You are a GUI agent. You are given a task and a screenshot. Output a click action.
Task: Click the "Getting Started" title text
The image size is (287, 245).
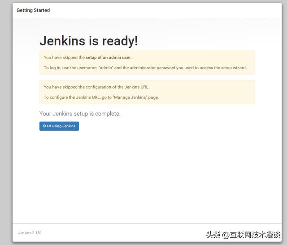[x=33, y=10]
